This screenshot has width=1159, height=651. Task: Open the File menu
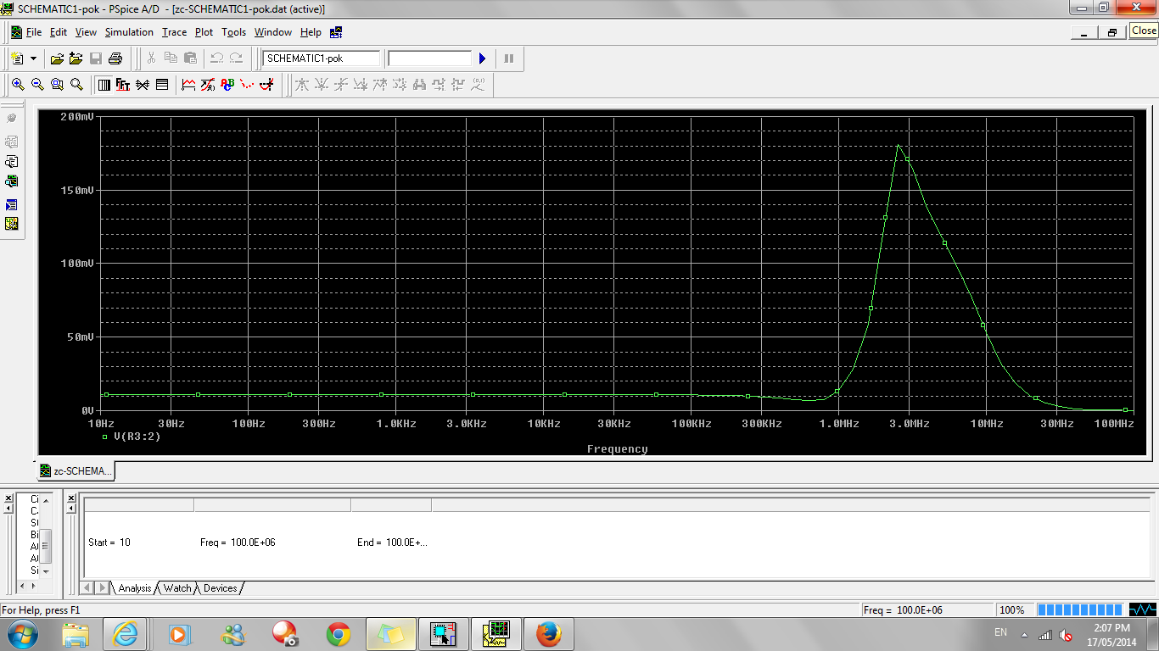tap(34, 32)
